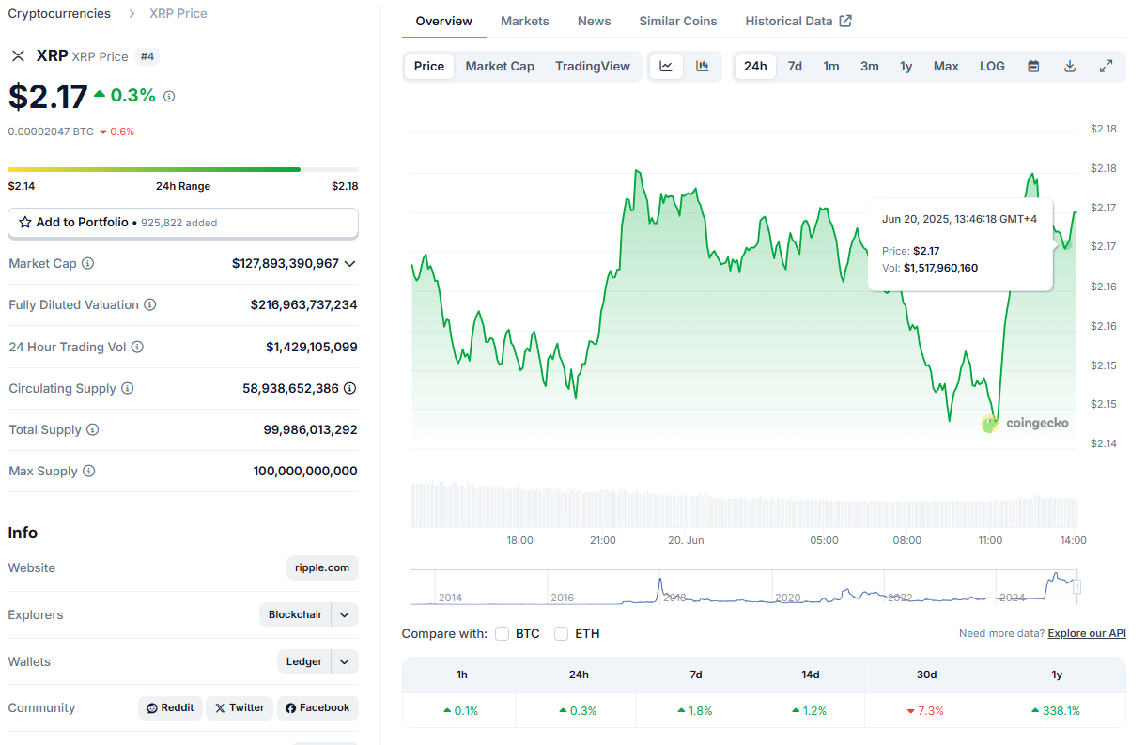Click the timeline range handle on mini chart

(1077, 587)
